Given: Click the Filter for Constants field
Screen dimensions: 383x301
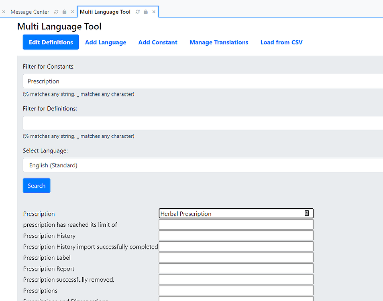Looking at the screenshot, I should [x=201, y=81].
